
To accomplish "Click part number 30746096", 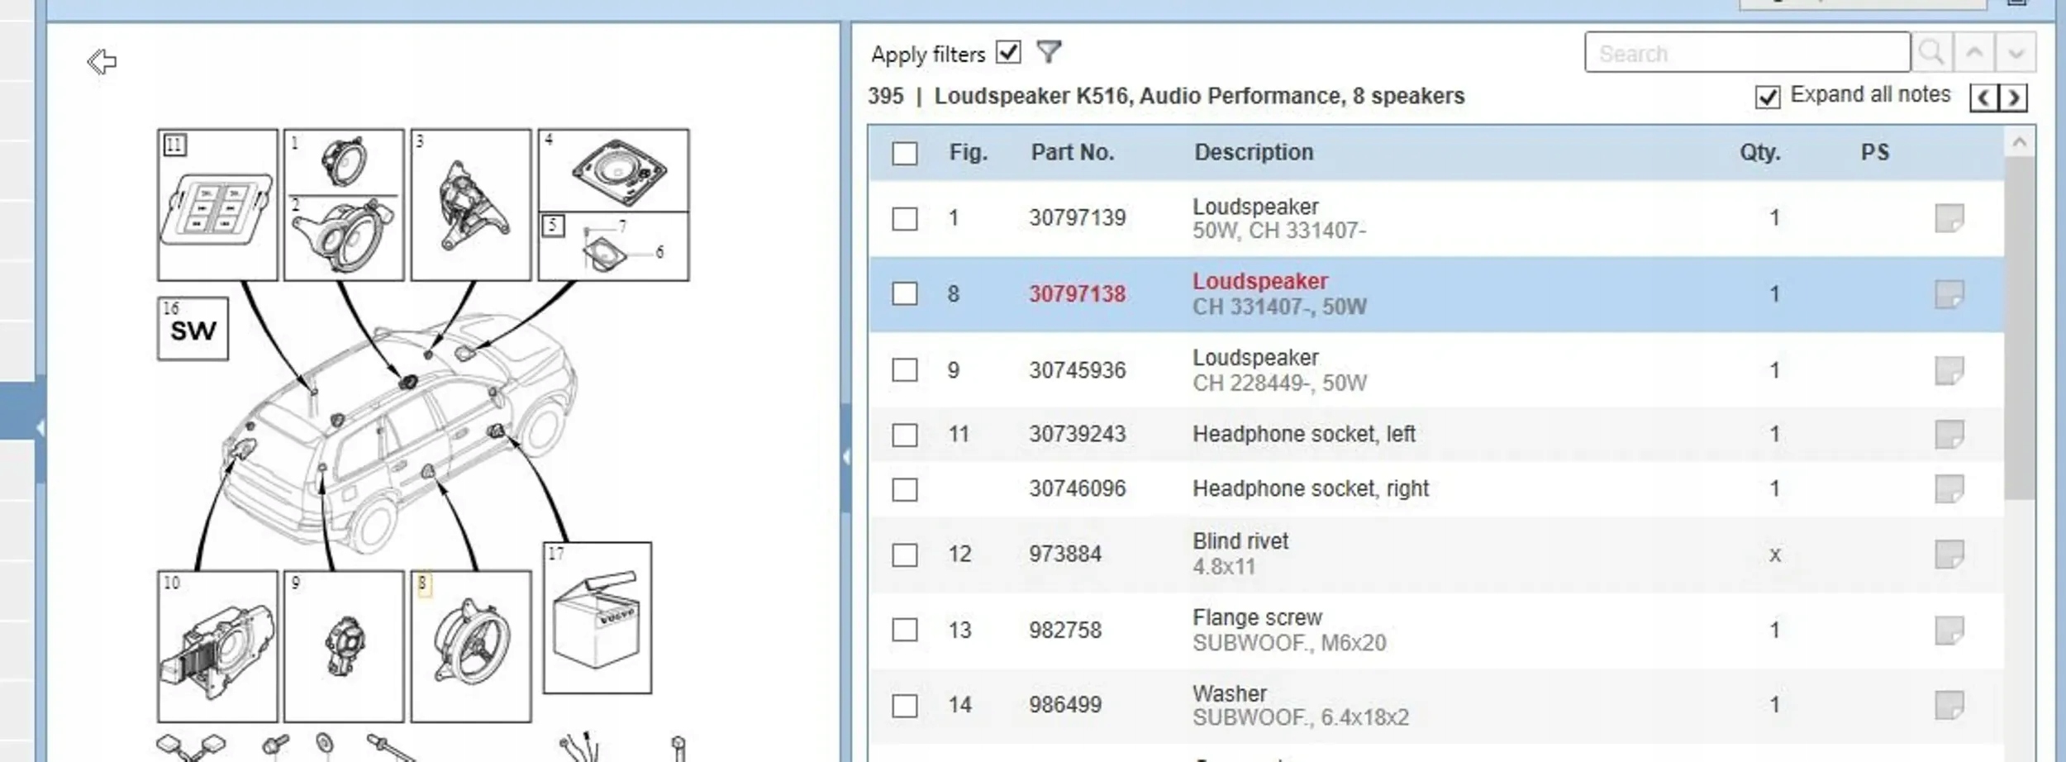I will [x=1077, y=488].
